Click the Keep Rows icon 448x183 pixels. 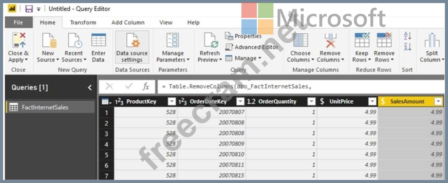point(362,40)
